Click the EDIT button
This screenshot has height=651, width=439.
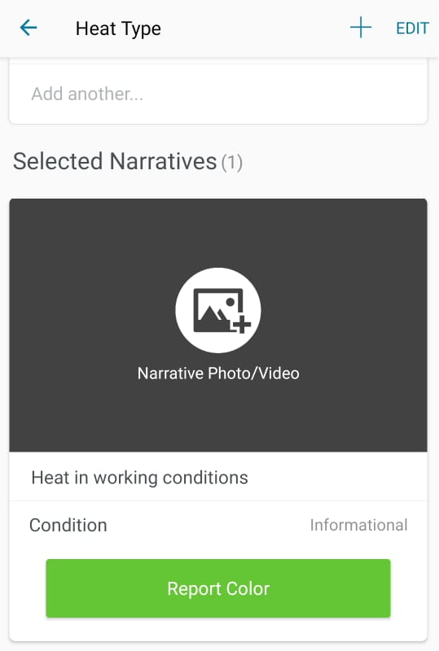click(412, 28)
